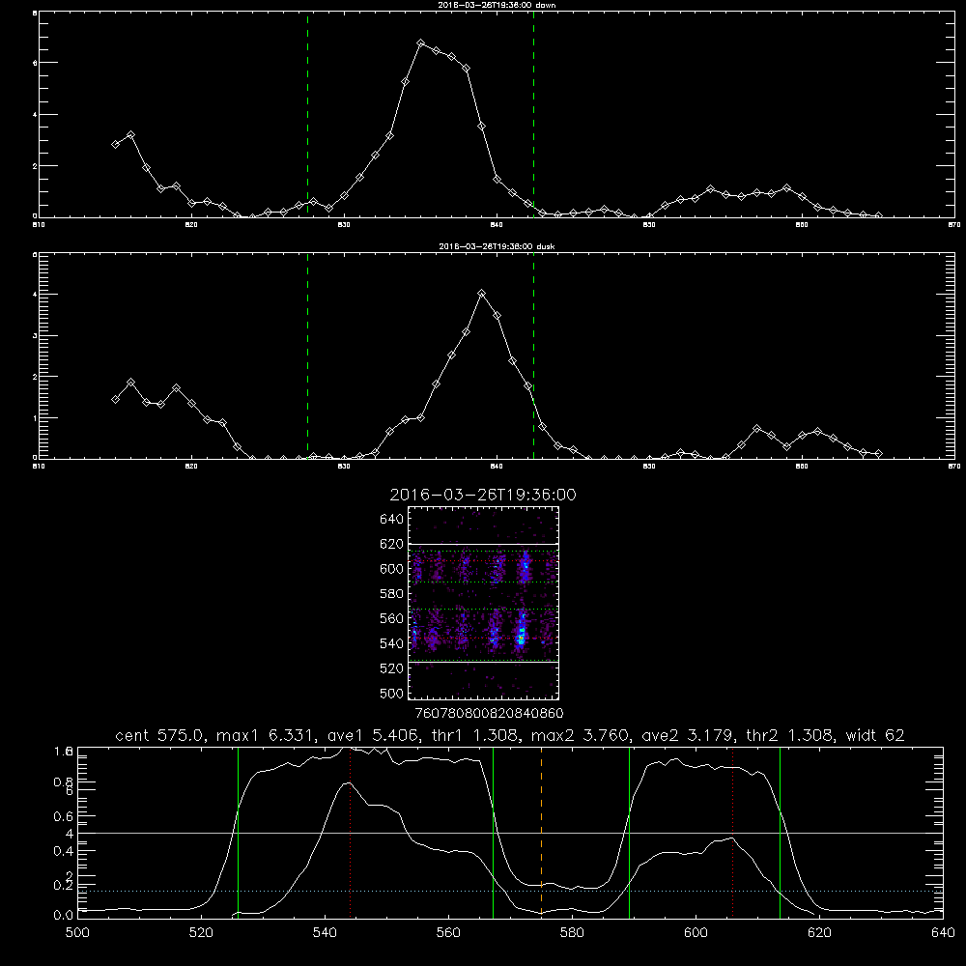Click the 'cent 575.0' value in stats header

tap(160, 735)
